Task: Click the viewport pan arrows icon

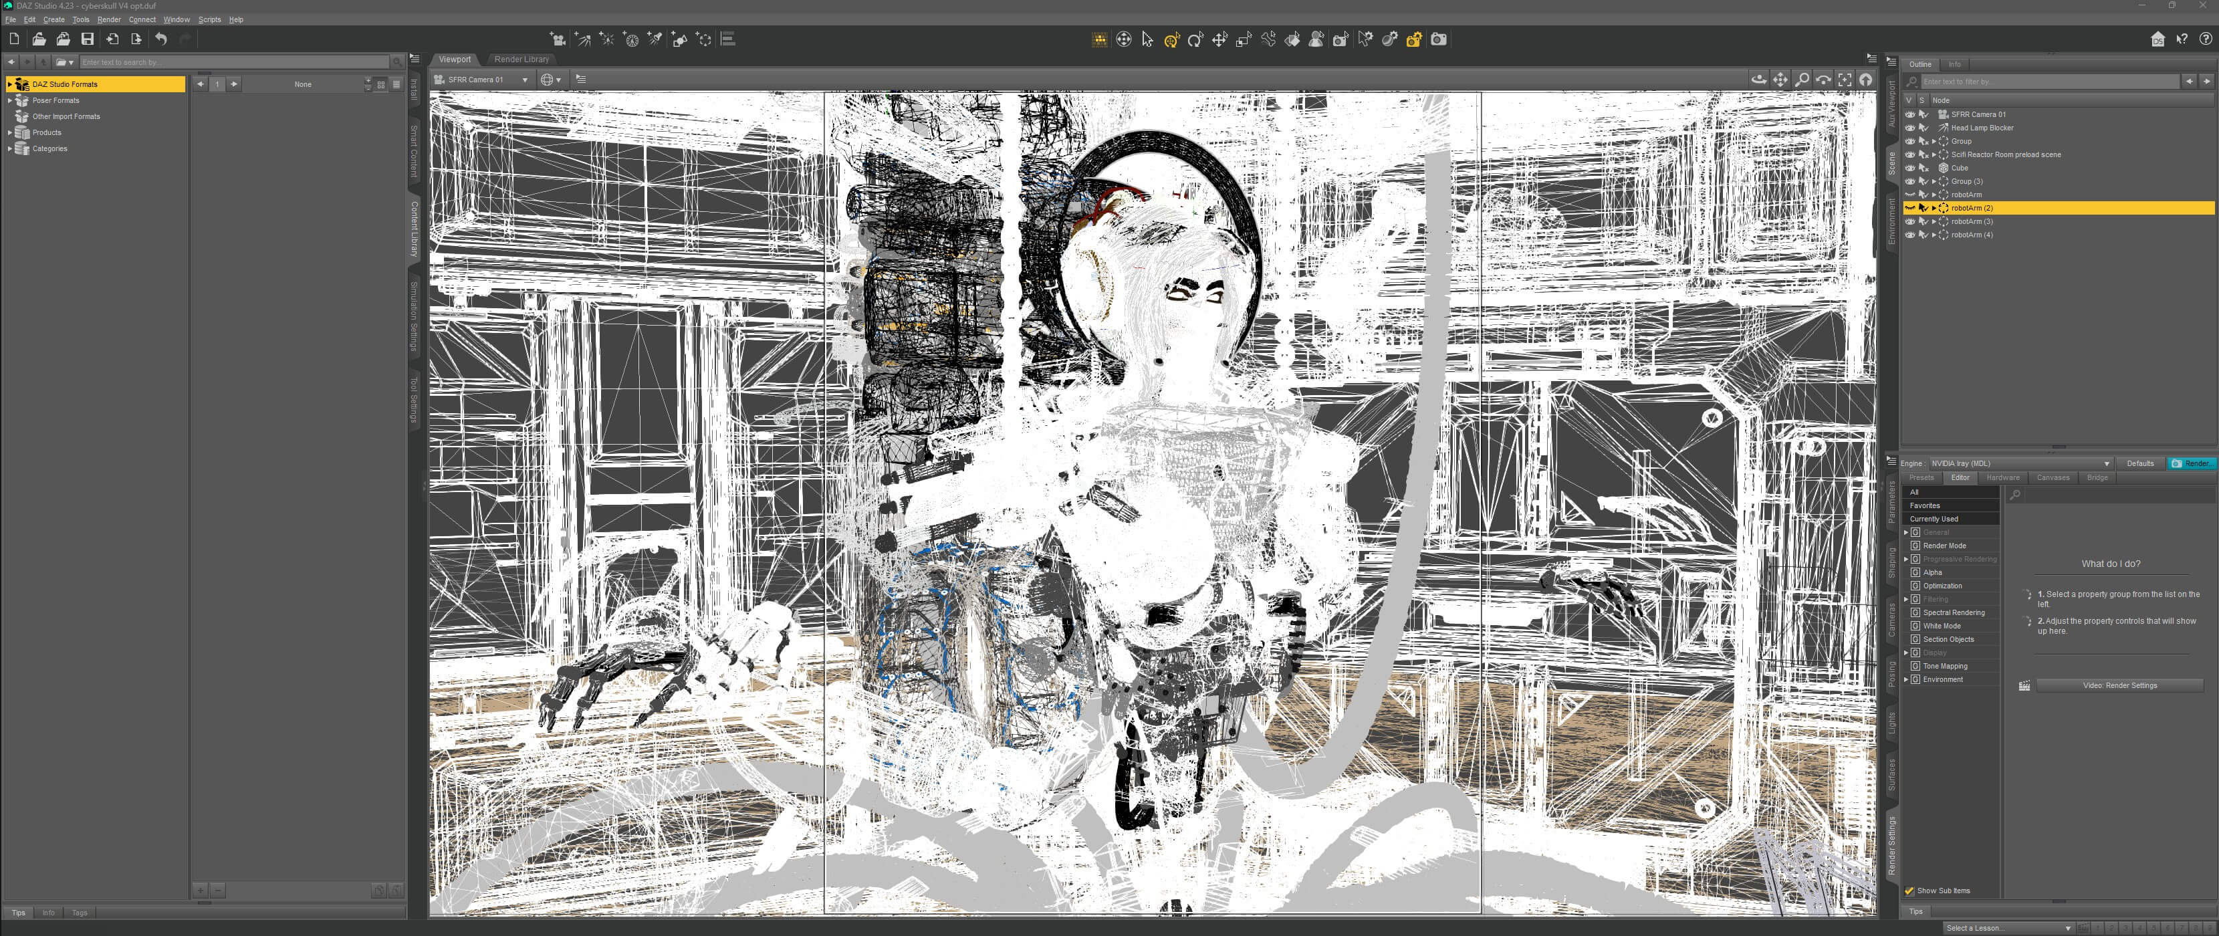Action: (1780, 79)
